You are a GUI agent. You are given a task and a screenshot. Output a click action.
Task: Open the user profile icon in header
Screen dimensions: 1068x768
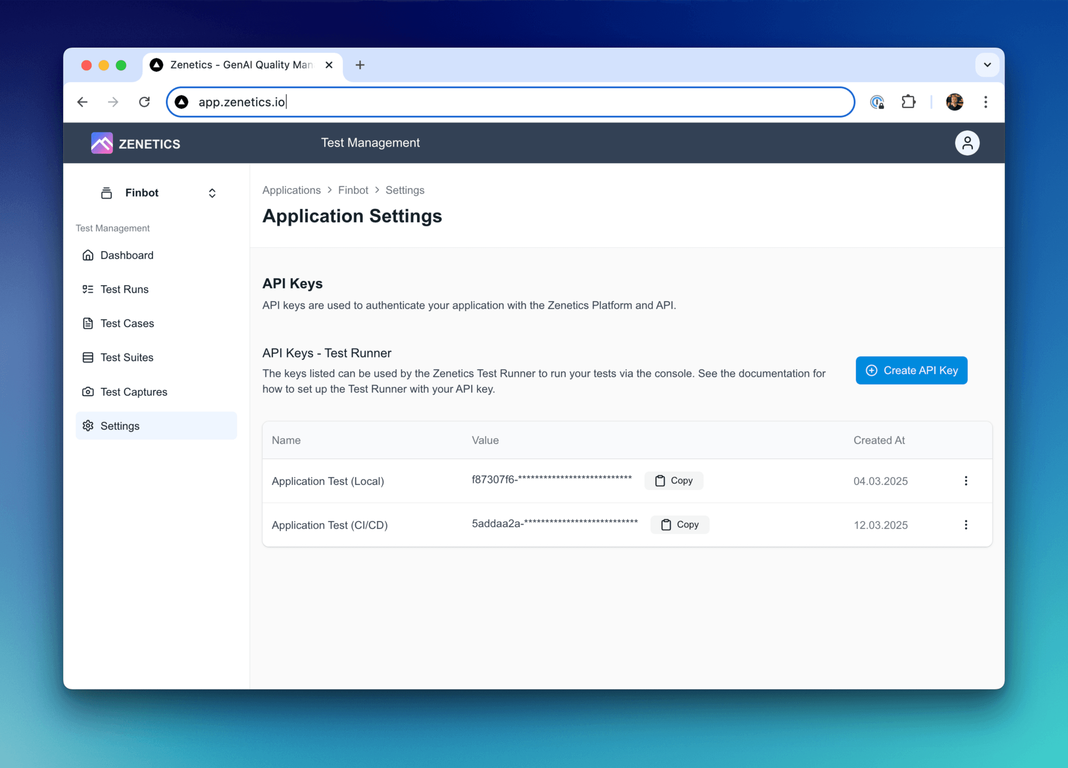pyautogui.click(x=968, y=143)
